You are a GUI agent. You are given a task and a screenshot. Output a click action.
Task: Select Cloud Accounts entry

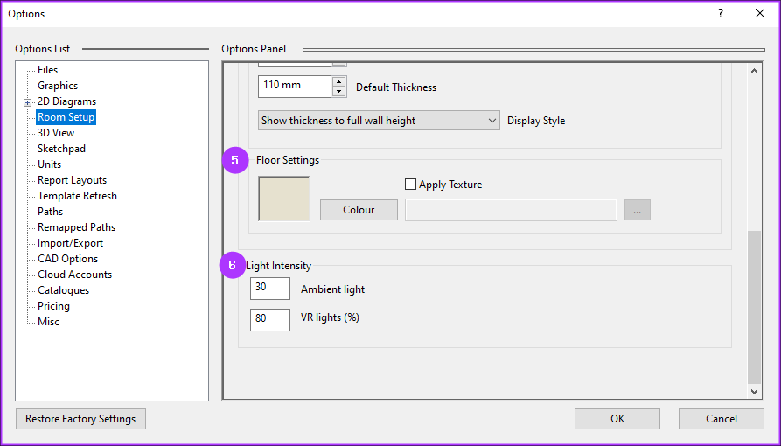(74, 275)
